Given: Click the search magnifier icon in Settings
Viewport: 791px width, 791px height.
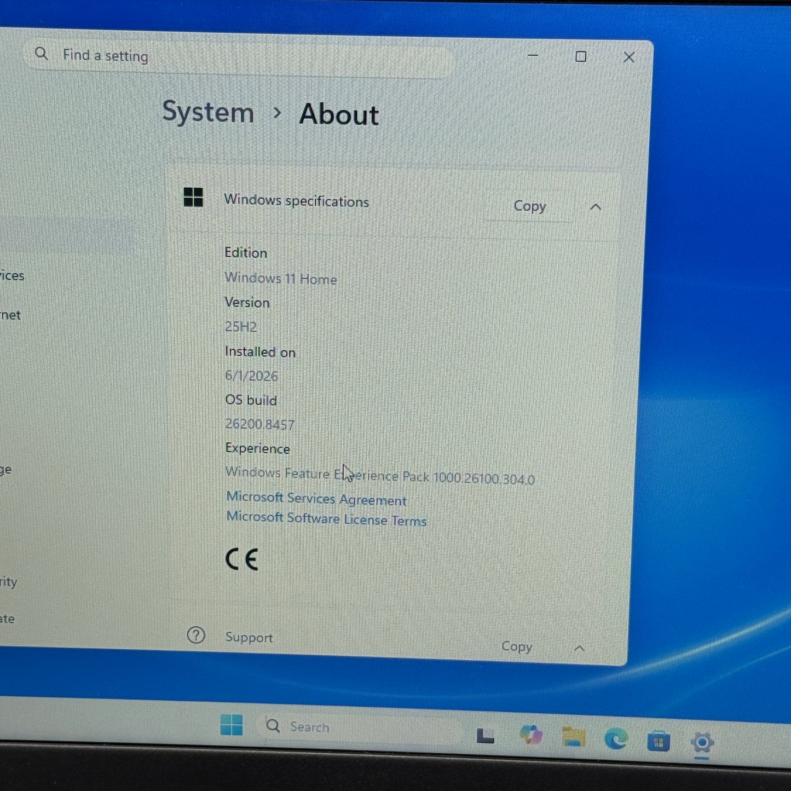Looking at the screenshot, I should [x=41, y=54].
